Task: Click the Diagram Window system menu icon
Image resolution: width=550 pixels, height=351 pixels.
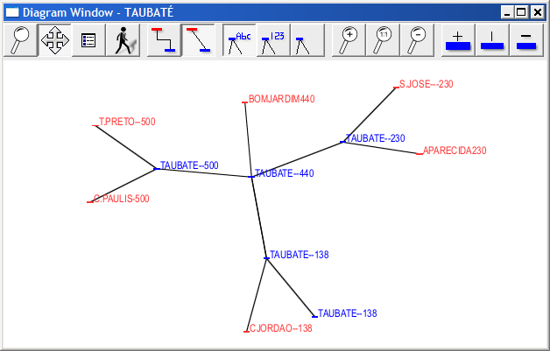Action: click(x=12, y=12)
